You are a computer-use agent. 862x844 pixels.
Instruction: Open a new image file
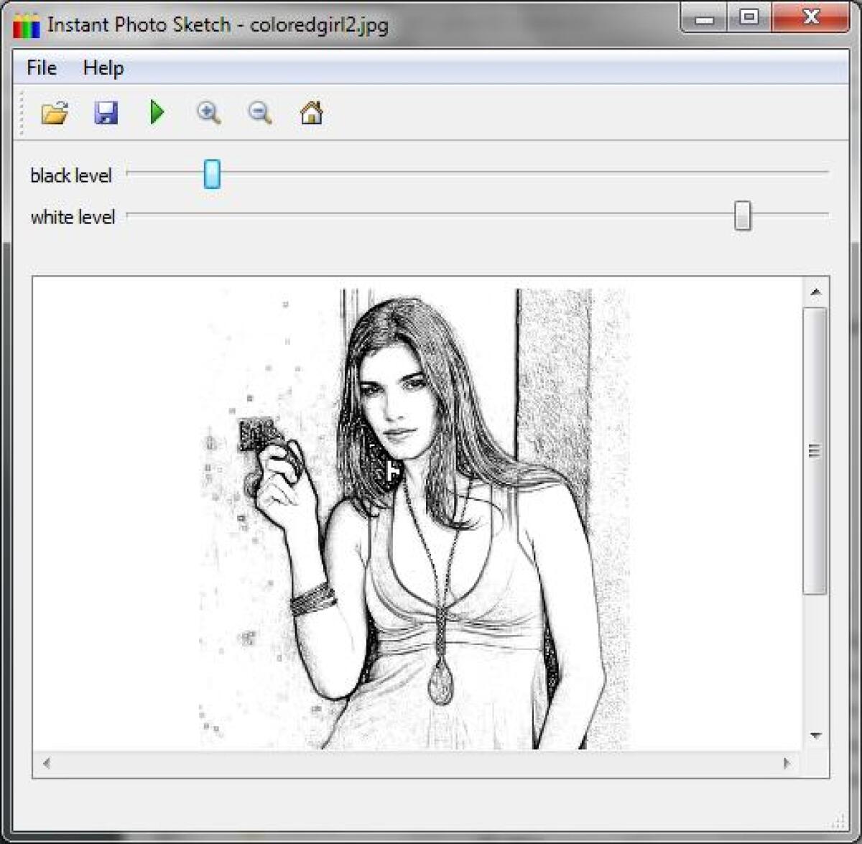click(54, 113)
